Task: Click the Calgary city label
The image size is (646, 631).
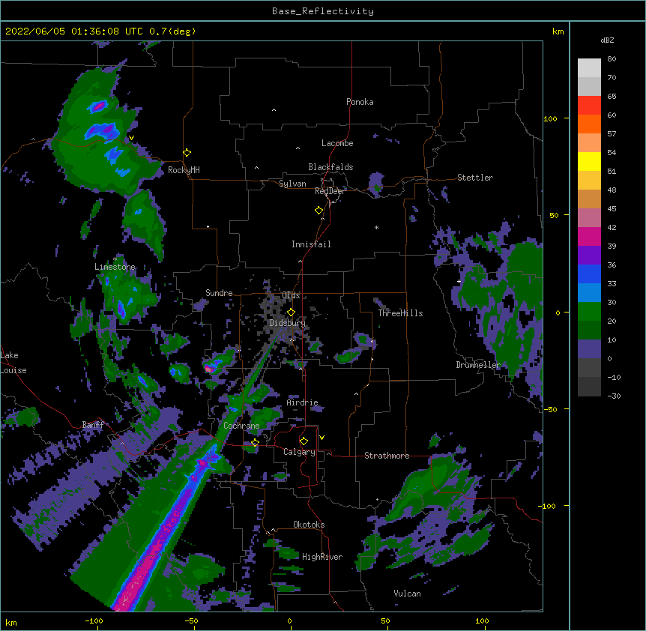Action: pyautogui.click(x=299, y=452)
